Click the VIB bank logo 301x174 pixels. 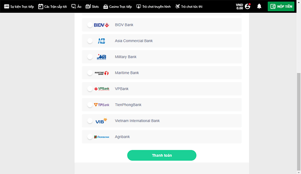[102, 121]
